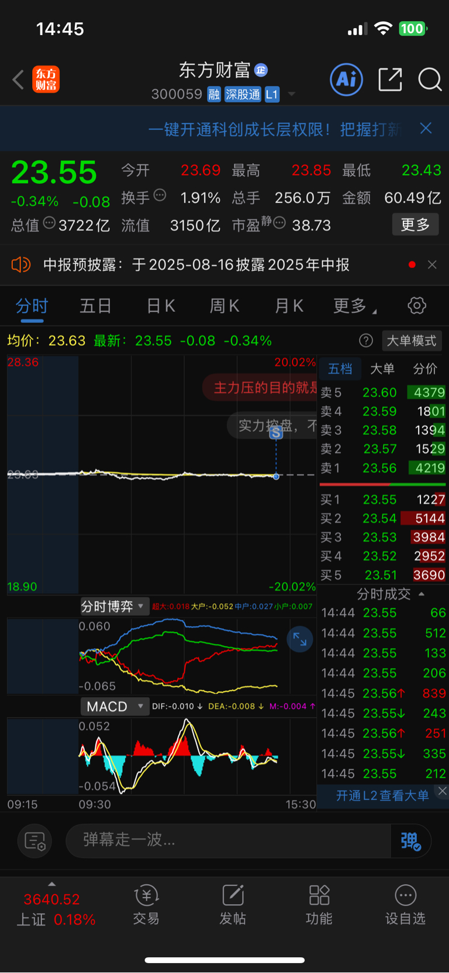Tap the trade row with volume 839
This screenshot has width=449, height=973.
(x=383, y=693)
